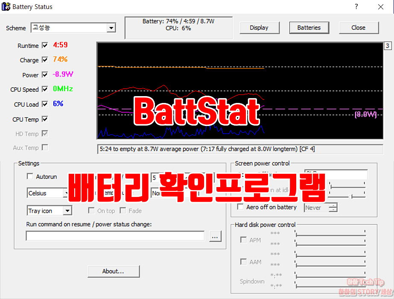Toggle the HD Temp checkbox

[x=45, y=134]
